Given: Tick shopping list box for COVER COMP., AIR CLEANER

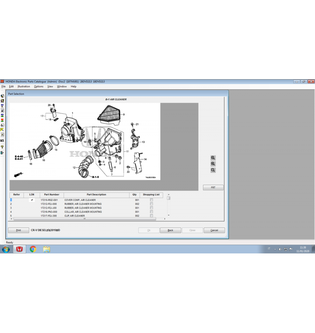Looking at the screenshot, I should pos(152,200).
